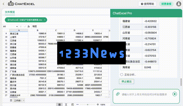Click the zoom in plus icon
The width and height of the screenshot is (183, 106).
(x=98, y=105)
